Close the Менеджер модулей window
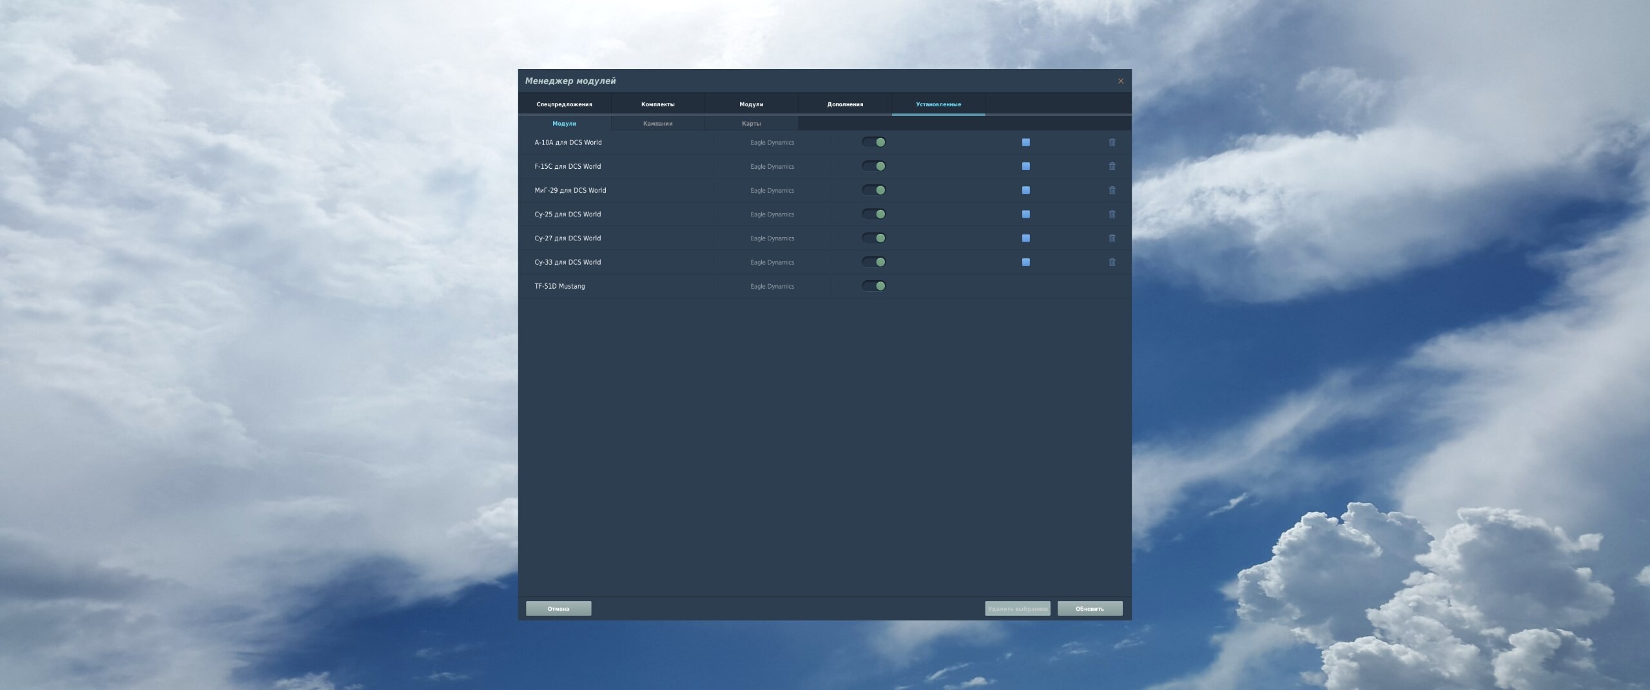 (x=1120, y=81)
